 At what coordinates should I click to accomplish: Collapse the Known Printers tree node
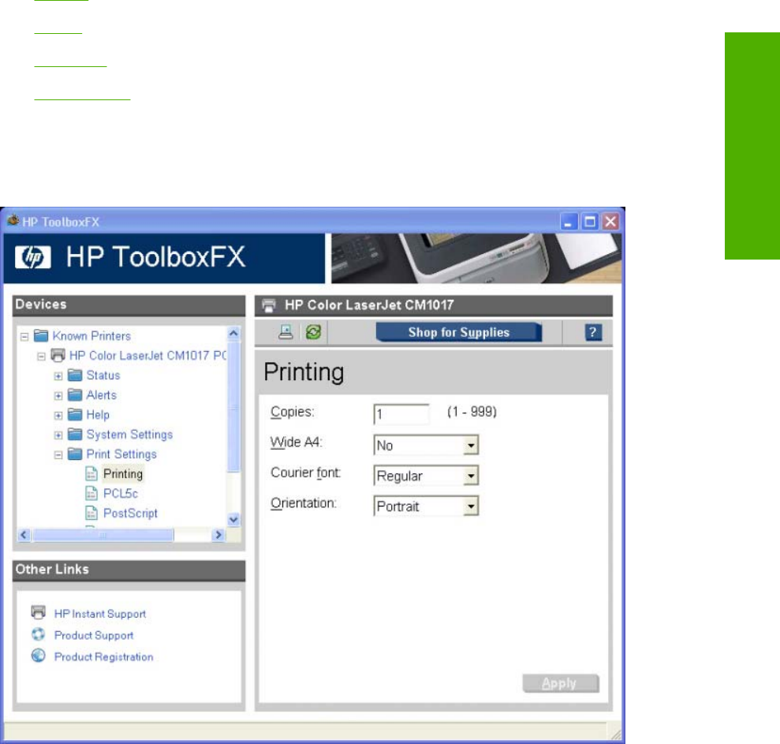point(24,337)
